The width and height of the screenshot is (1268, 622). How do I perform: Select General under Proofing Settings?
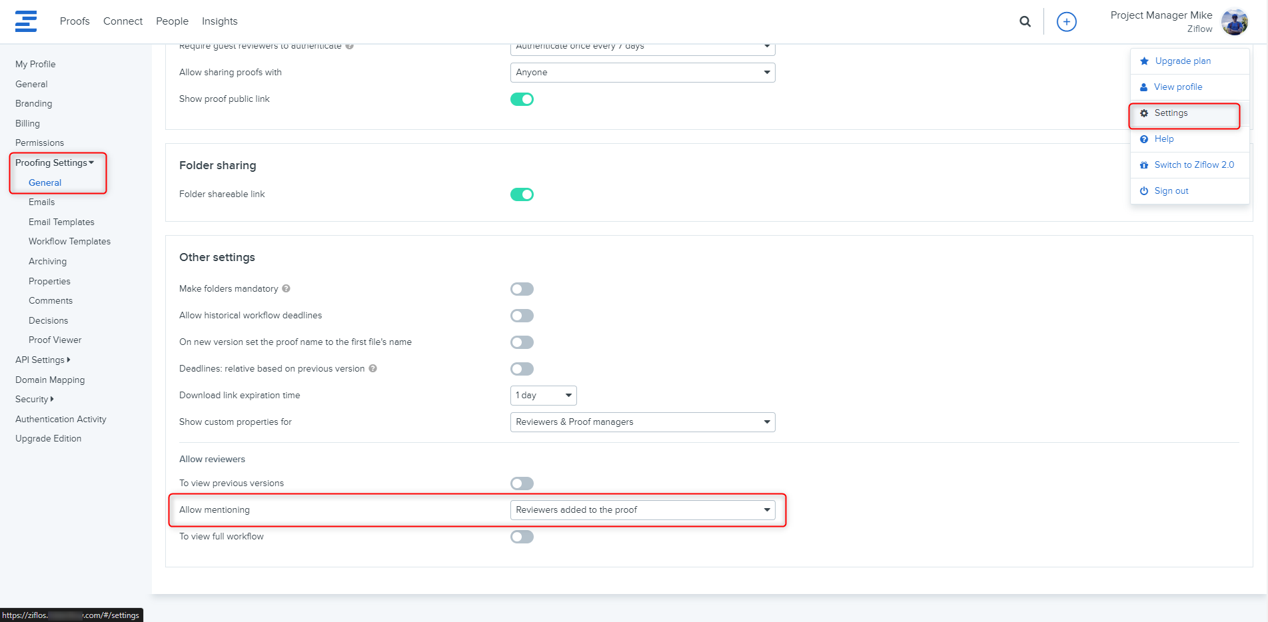pyautogui.click(x=45, y=182)
